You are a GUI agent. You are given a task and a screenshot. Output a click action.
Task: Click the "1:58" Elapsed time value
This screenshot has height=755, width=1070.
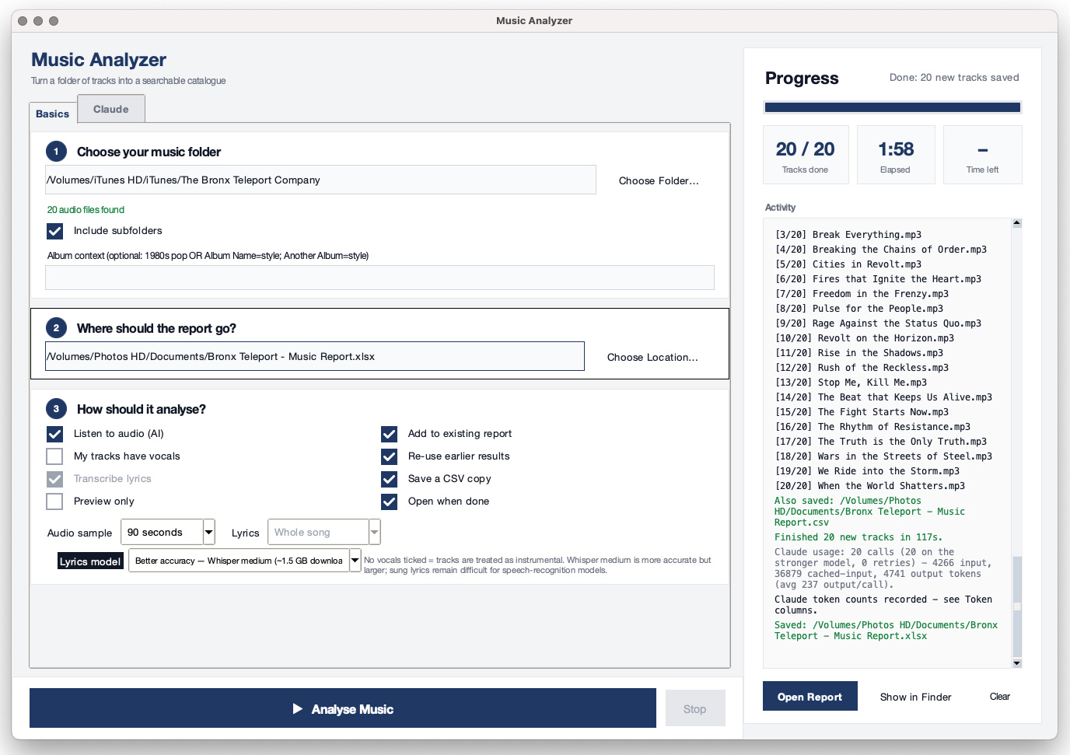(896, 149)
